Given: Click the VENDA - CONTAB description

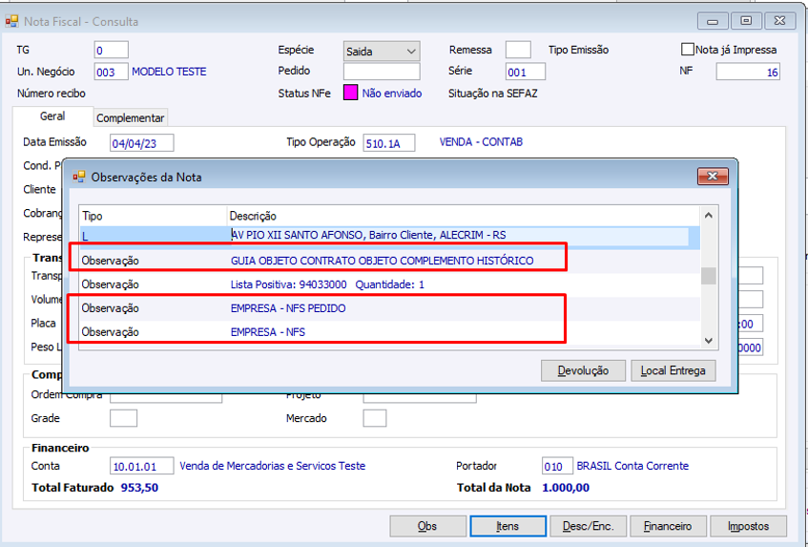Looking at the screenshot, I should (x=481, y=142).
